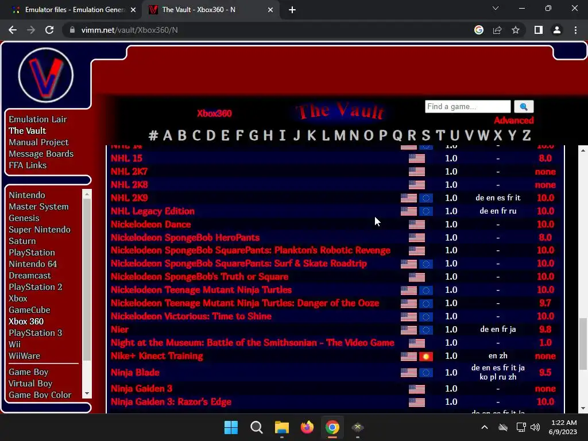This screenshot has height=441, width=588.
Task: Click the magnifier search button in The Vault
Action: [524, 107]
